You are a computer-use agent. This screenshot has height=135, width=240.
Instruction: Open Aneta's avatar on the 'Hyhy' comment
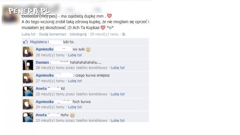[x=28, y=117]
